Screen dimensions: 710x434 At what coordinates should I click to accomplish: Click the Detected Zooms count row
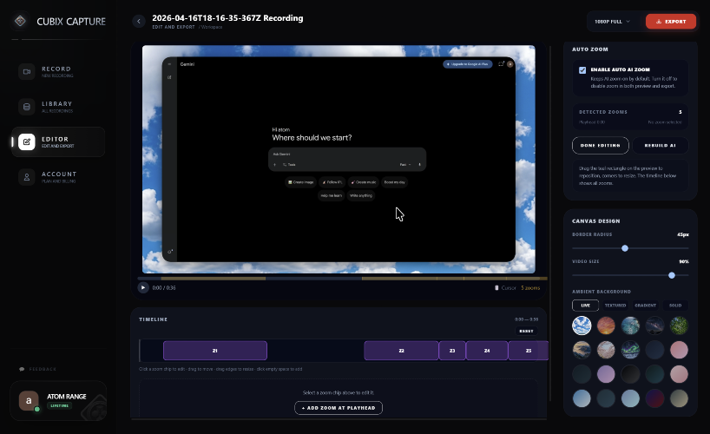[x=630, y=116]
